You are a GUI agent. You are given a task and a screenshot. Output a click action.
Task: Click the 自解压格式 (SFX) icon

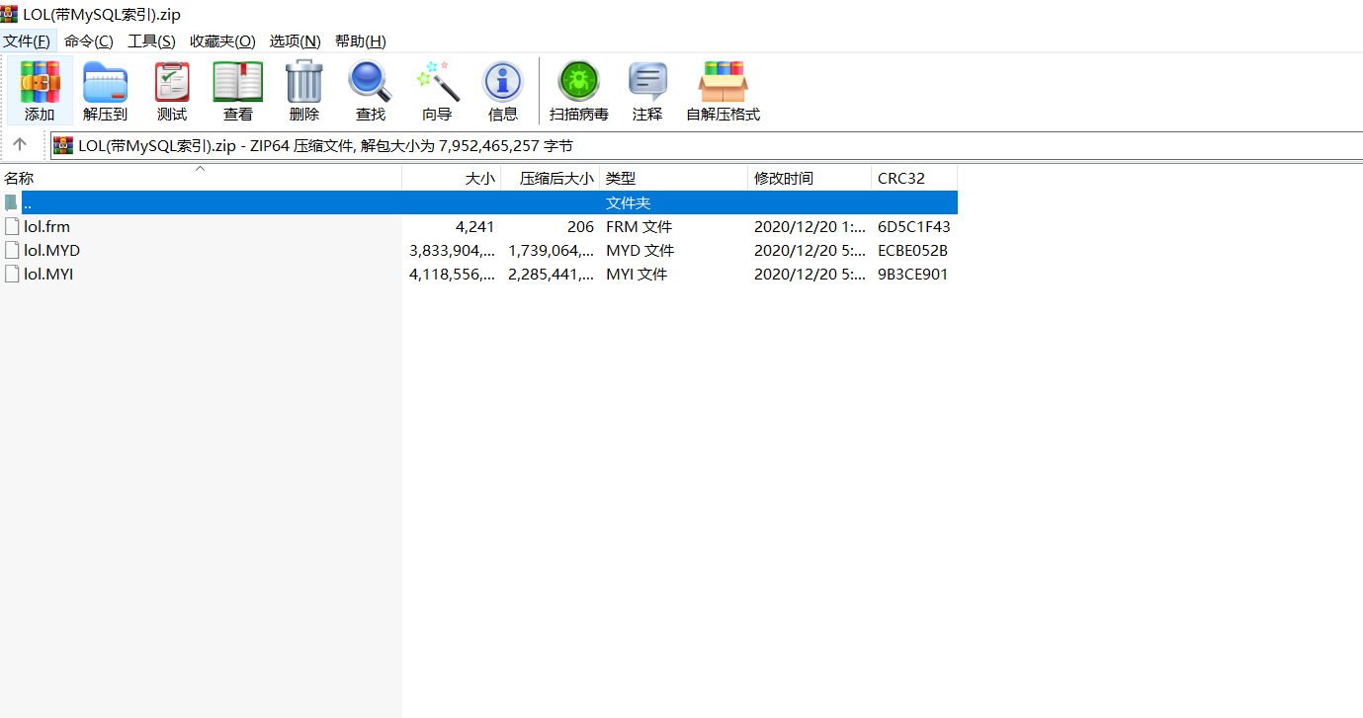click(724, 83)
